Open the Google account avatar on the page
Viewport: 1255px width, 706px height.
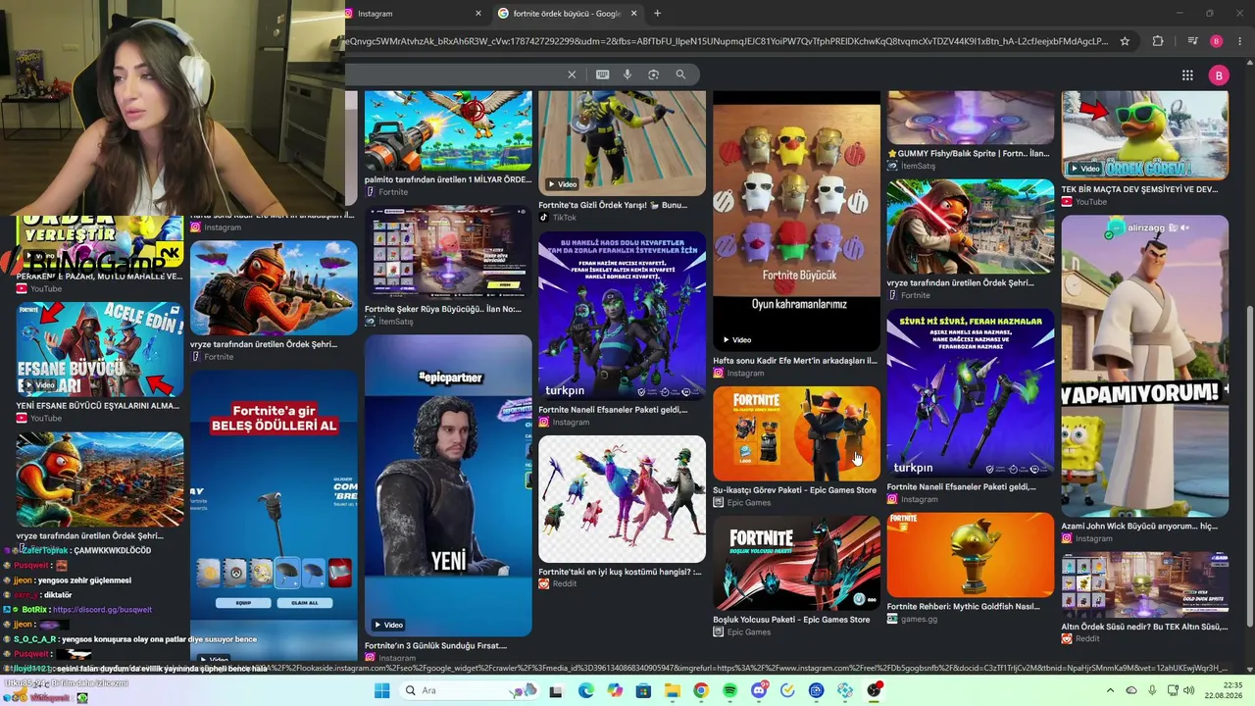coord(1218,76)
